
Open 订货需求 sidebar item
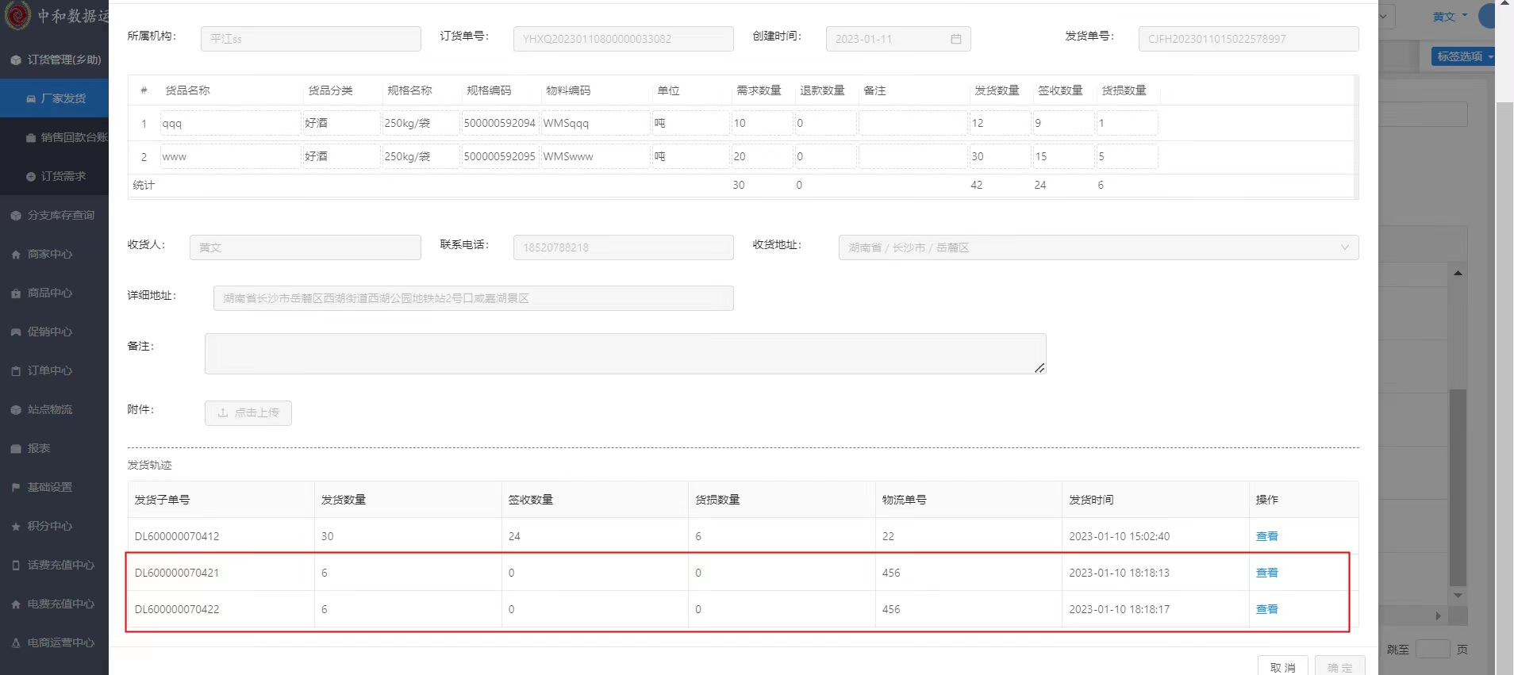(x=54, y=176)
